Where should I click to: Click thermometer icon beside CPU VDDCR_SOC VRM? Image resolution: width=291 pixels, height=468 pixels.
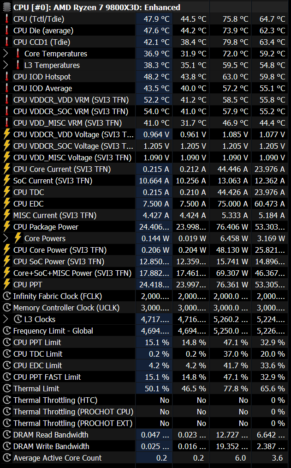point(6,111)
